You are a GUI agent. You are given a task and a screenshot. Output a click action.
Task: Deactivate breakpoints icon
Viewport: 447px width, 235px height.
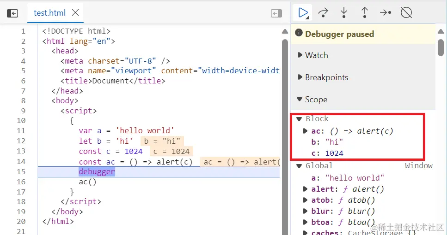pos(406,13)
